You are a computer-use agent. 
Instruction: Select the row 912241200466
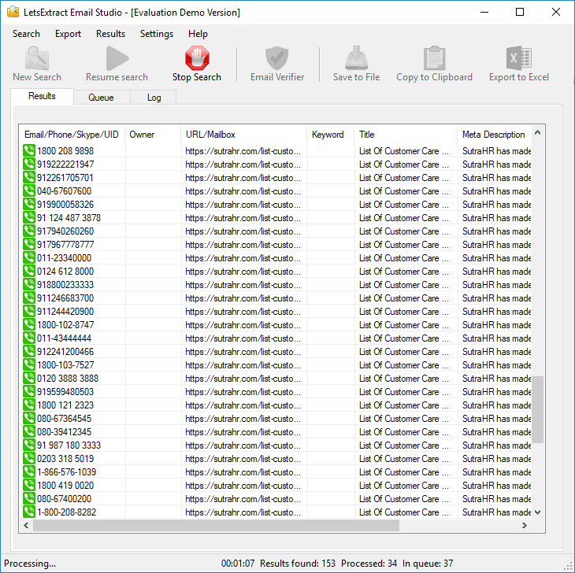[x=276, y=351]
